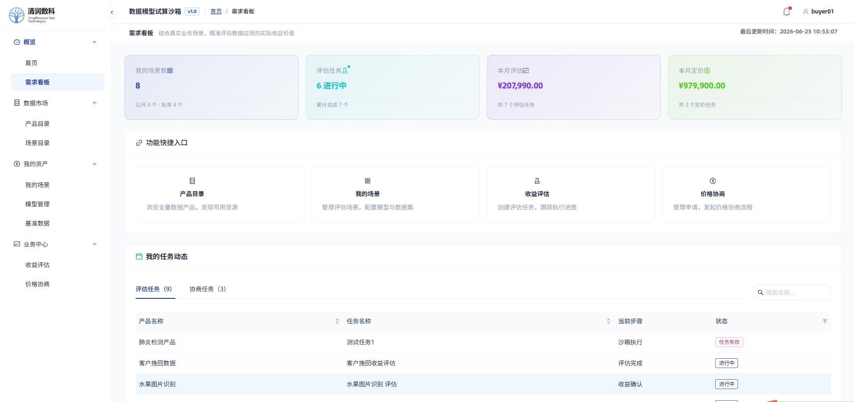Image resolution: width=854 pixels, height=402 pixels.
Task: Click the user avatar icon beside buyer01
Action: 805,12
